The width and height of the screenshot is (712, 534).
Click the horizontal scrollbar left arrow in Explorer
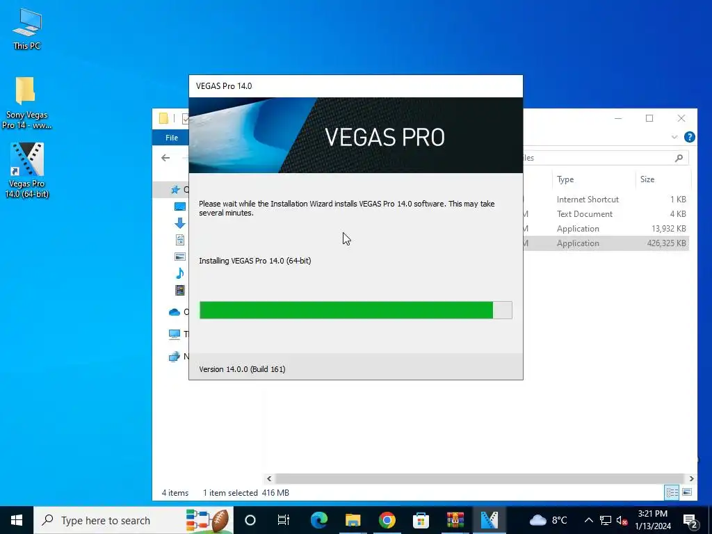click(269, 478)
